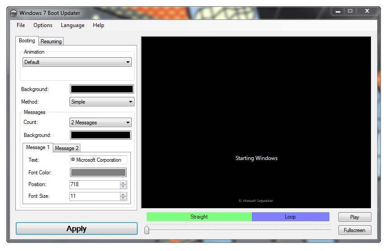Click the Windows 7 Boot Updater title icon
This screenshot has width=389, height=251.
[x=14, y=13]
